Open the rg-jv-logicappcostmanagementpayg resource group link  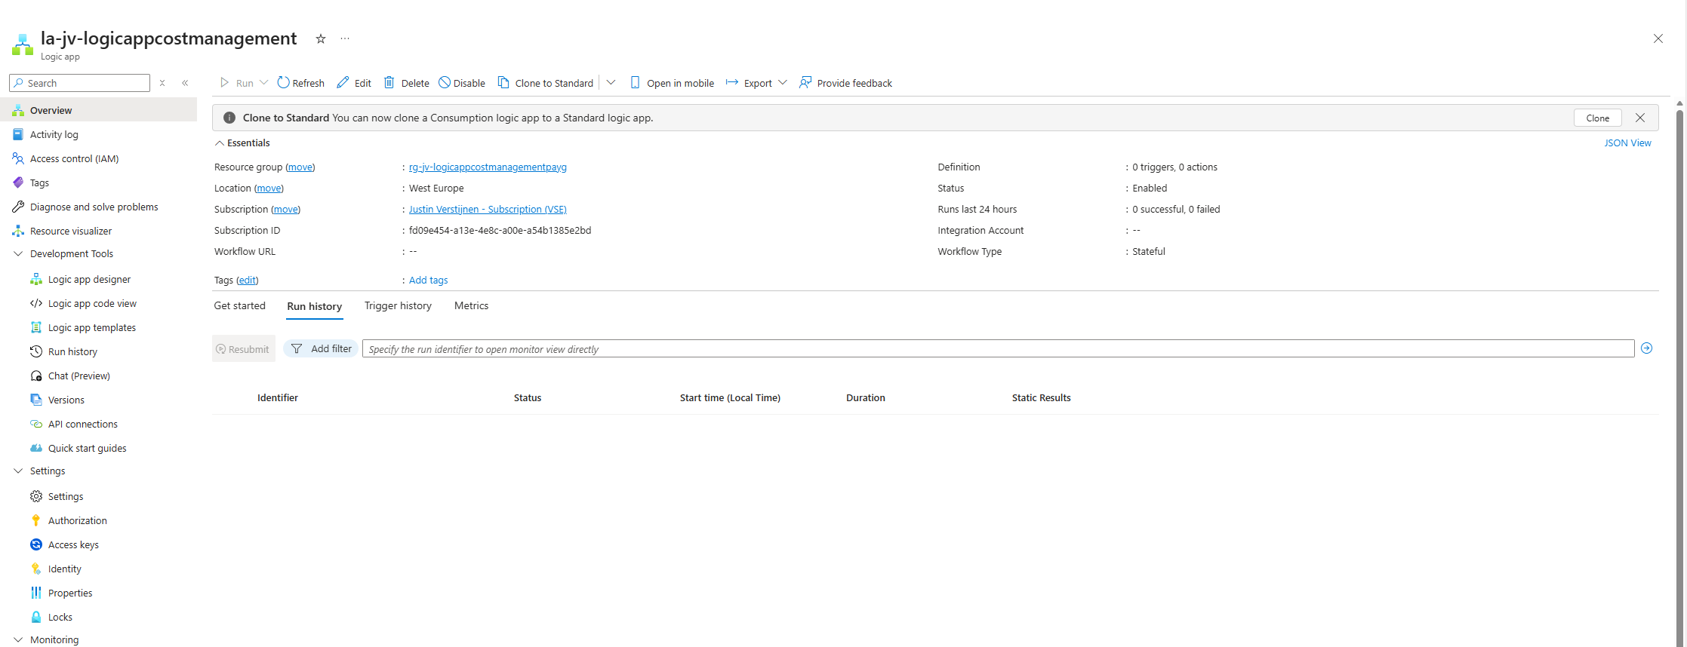tap(488, 167)
